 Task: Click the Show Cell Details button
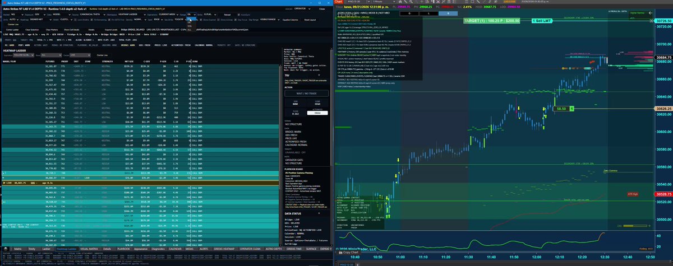pos(72,30)
